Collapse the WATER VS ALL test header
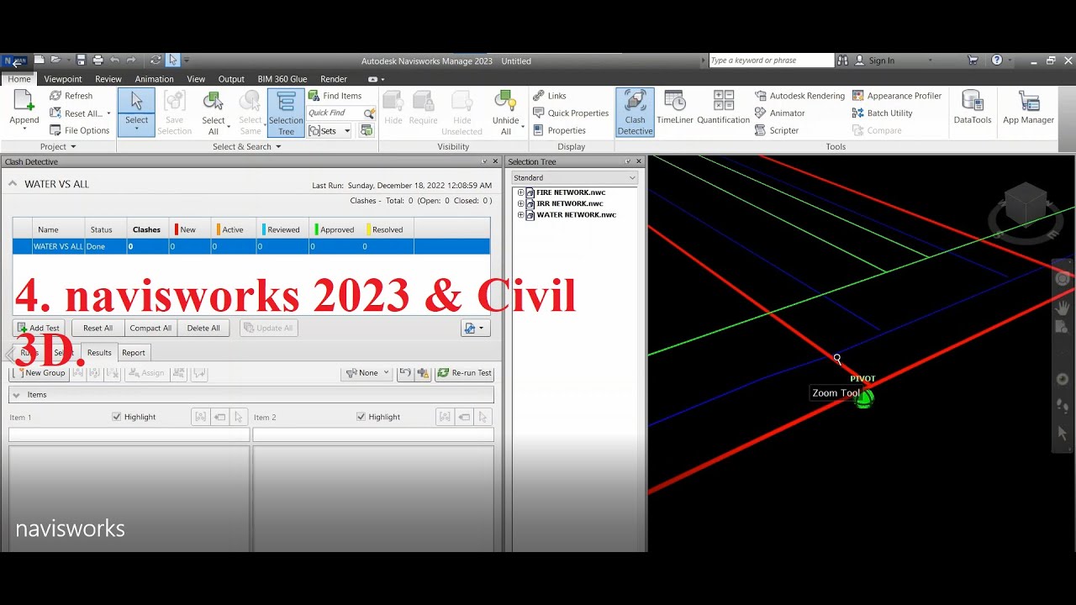1076x605 pixels. coord(13,184)
